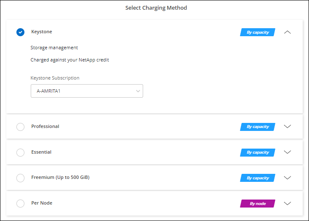309x221 pixels.
Task: Select the Professional charging method radio
Action: click(20, 127)
